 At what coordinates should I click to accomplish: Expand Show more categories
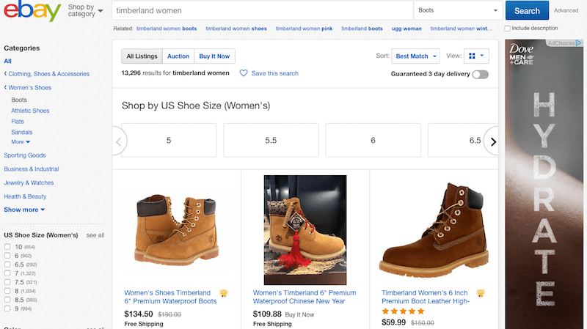(x=24, y=210)
